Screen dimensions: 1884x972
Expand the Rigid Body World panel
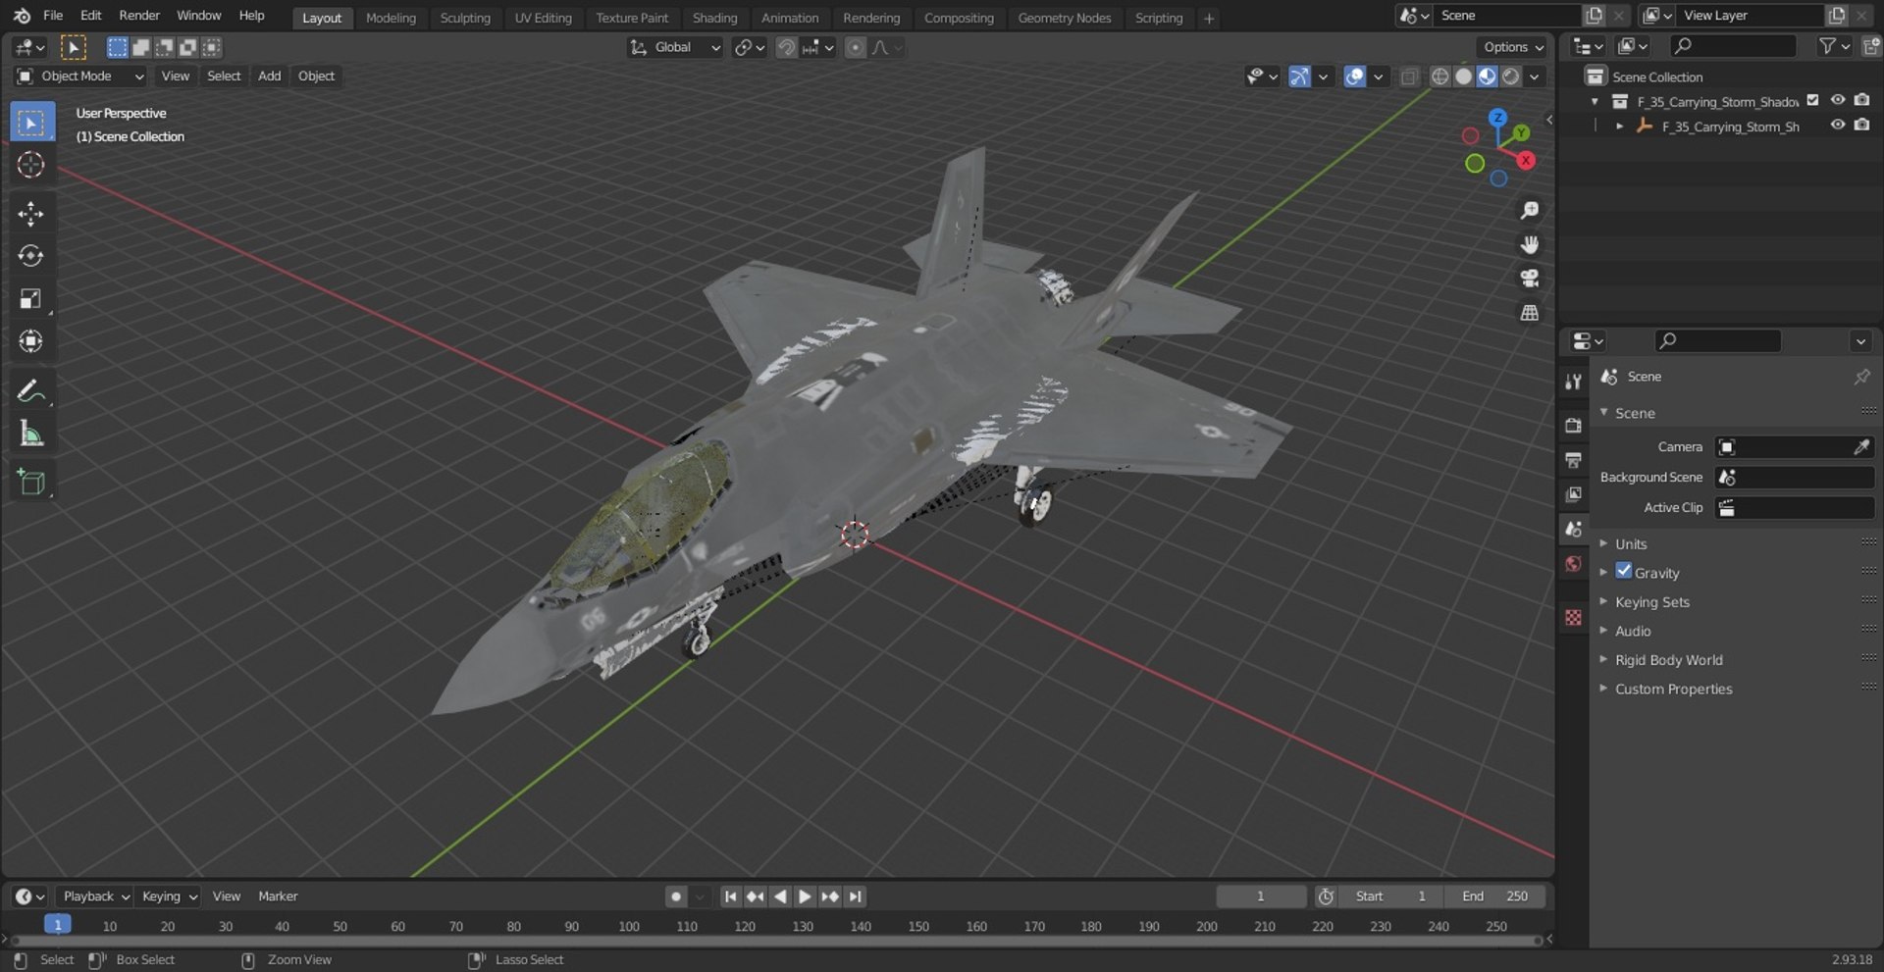1668,660
